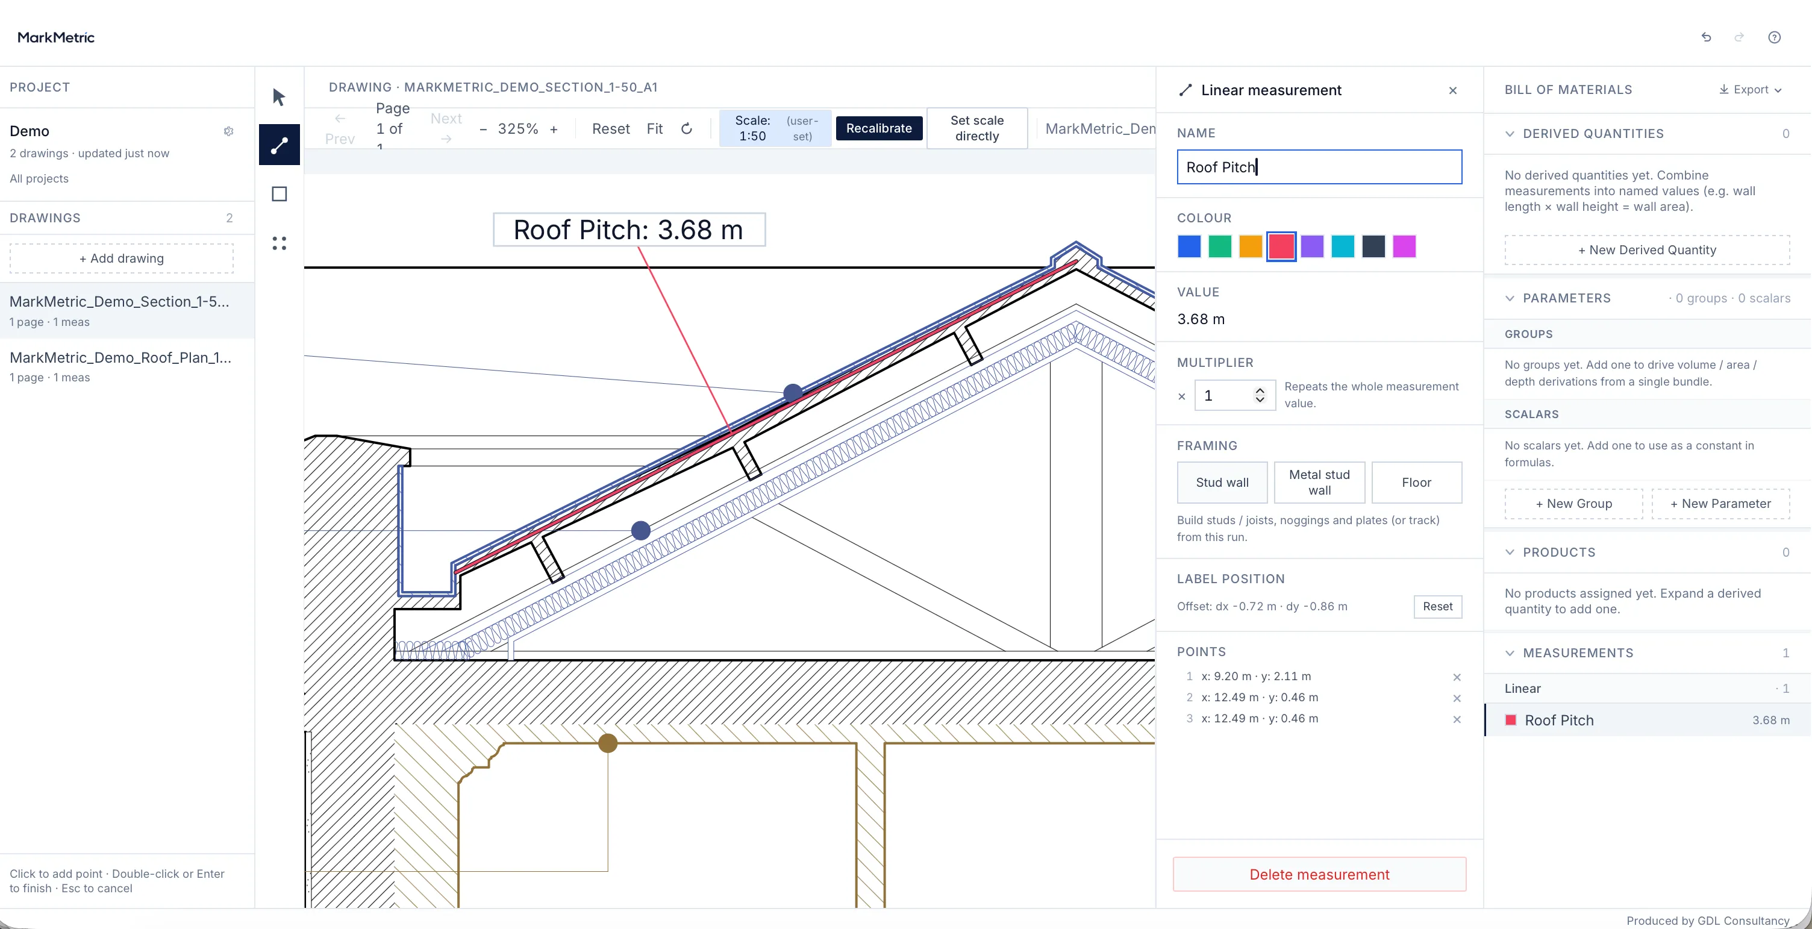The height and width of the screenshot is (929, 1812).
Task: Click Fit to fit drawing
Action: click(654, 130)
